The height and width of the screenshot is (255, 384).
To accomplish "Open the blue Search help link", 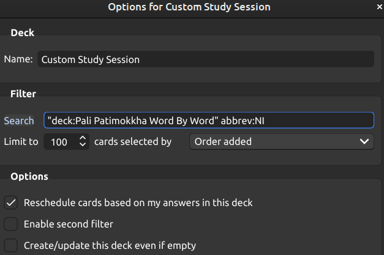I will pos(19,120).
